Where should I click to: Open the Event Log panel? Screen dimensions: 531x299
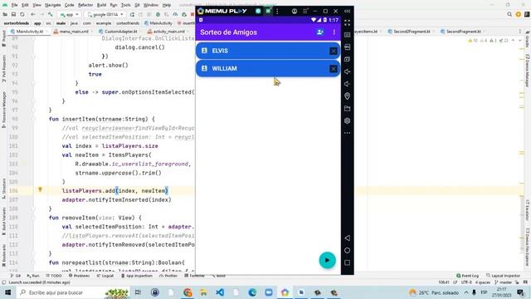click(x=467, y=276)
